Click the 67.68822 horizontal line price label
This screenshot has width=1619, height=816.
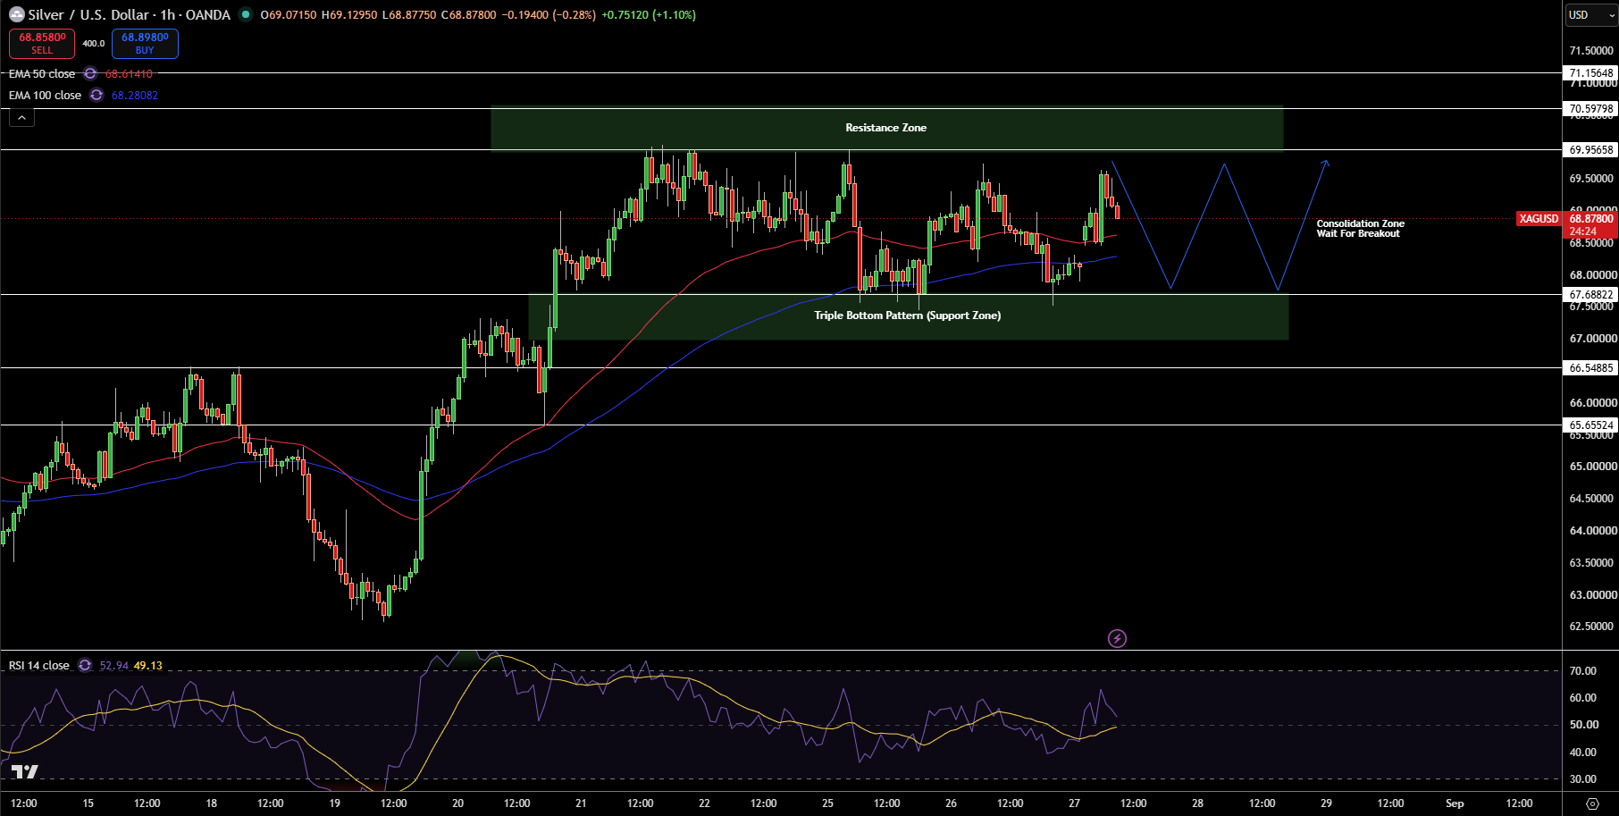(1591, 295)
